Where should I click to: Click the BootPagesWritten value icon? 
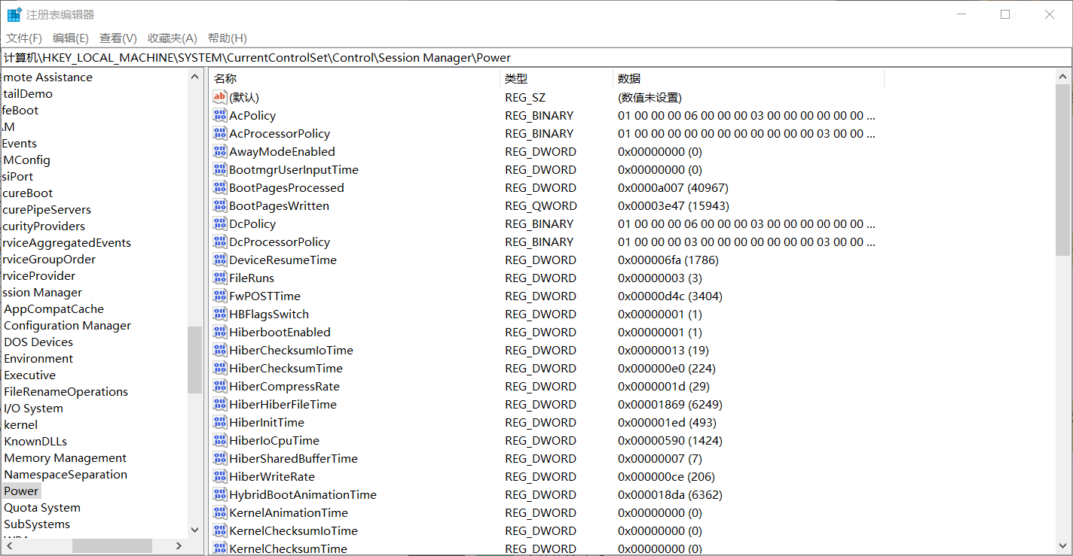point(220,205)
